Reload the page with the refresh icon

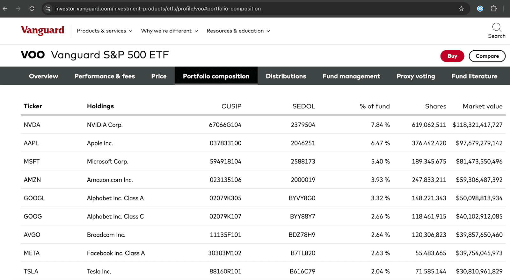pyautogui.click(x=32, y=9)
